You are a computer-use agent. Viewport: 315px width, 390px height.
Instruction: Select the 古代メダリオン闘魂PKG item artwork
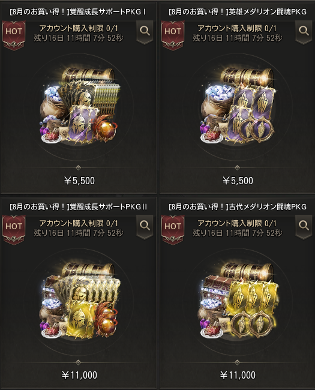(x=238, y=301)
